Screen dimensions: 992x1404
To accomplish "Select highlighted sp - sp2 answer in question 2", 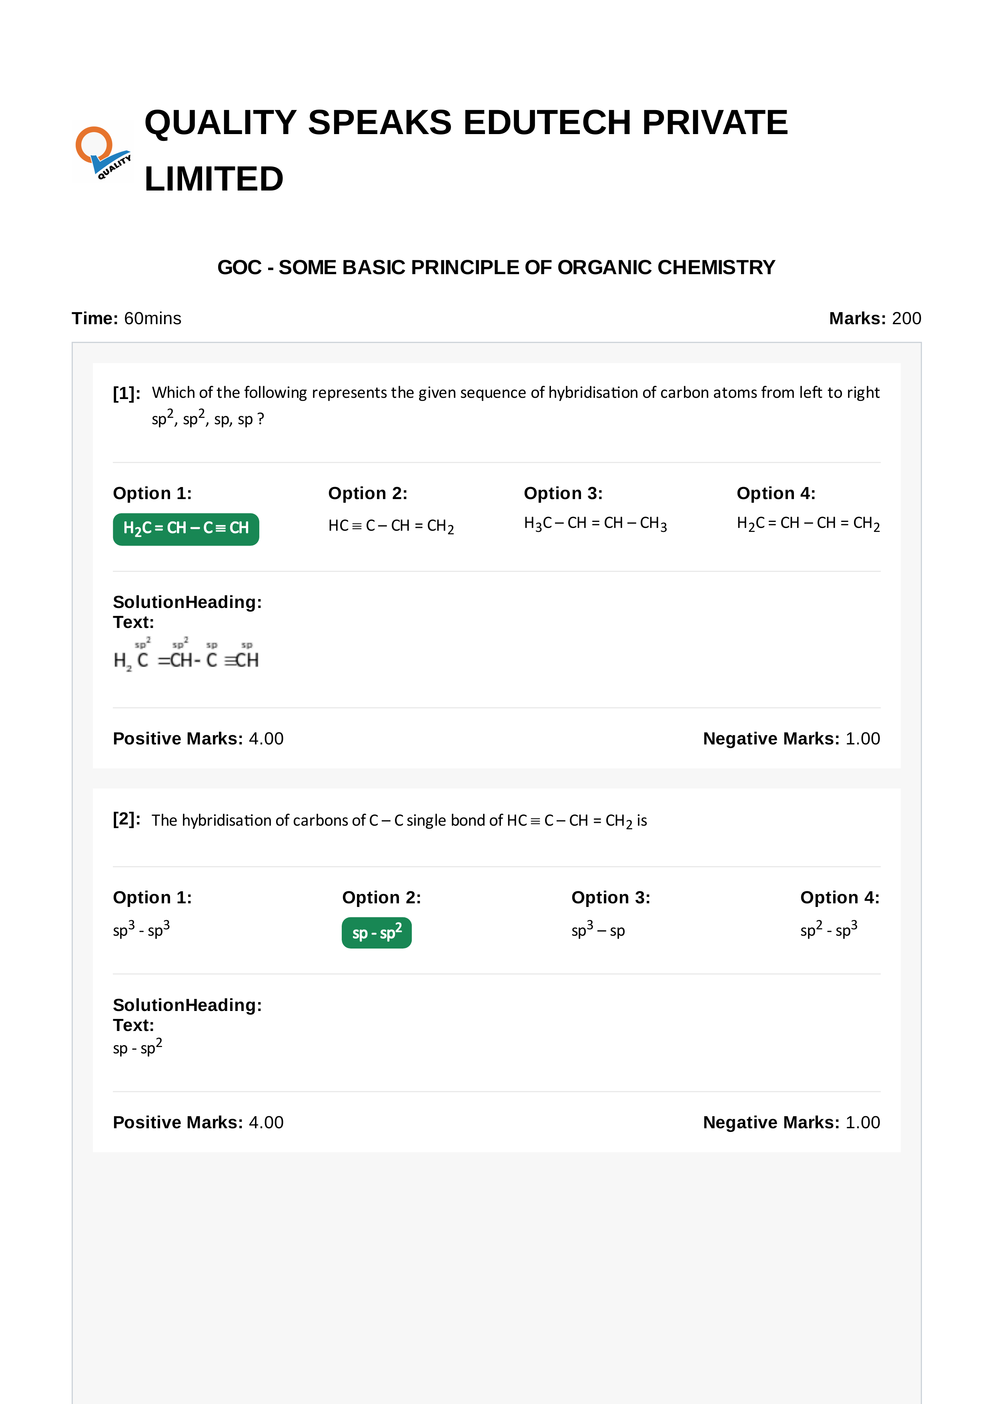I will 377,933.
